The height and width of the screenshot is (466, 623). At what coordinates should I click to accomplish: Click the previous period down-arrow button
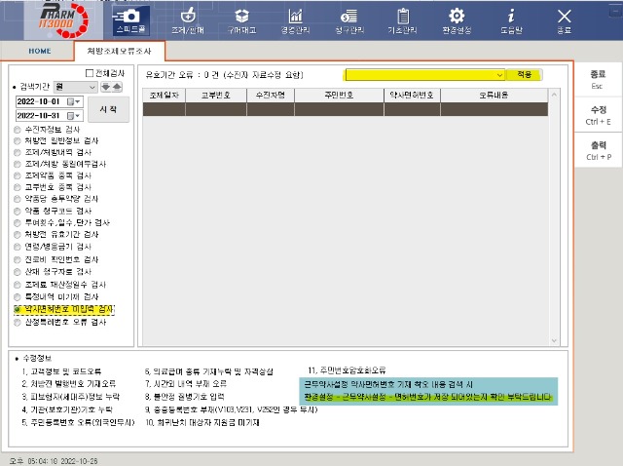click(x=106, y=87)
